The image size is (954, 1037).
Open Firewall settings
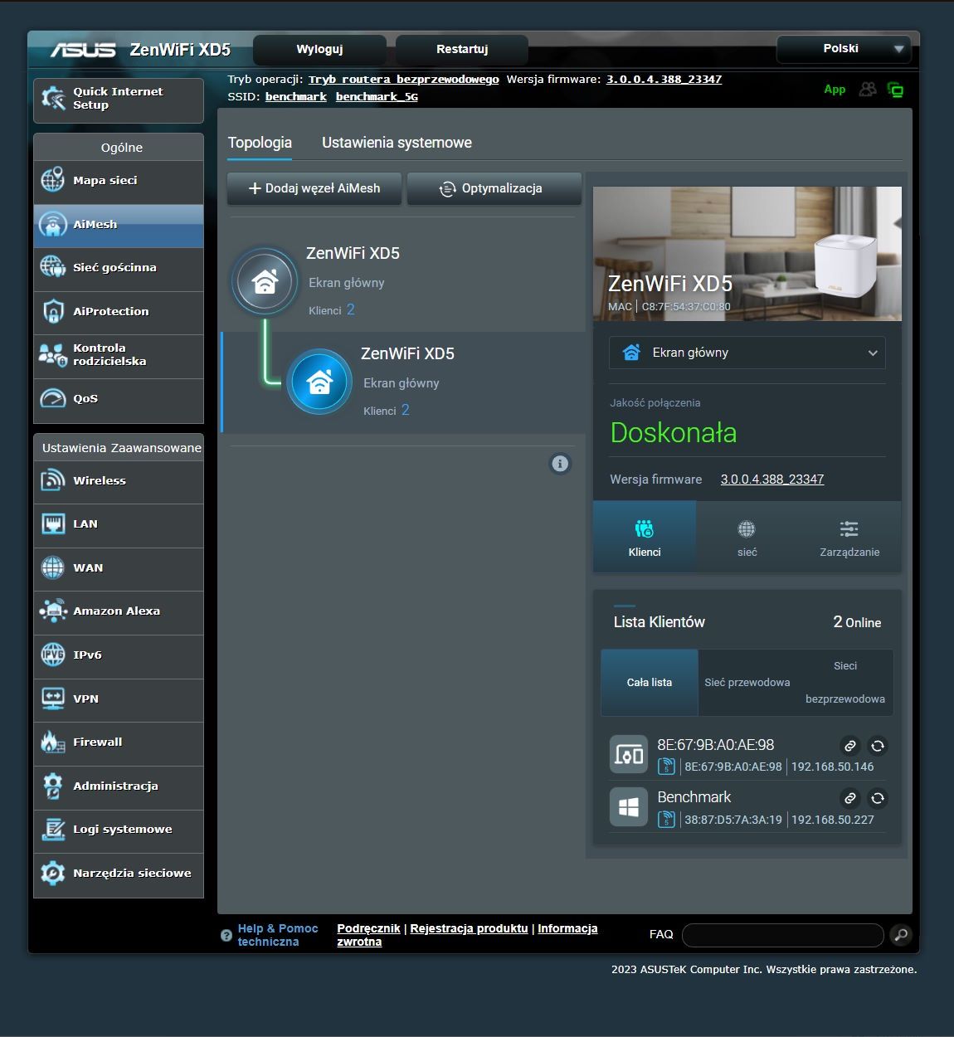[x=119, y=742]
